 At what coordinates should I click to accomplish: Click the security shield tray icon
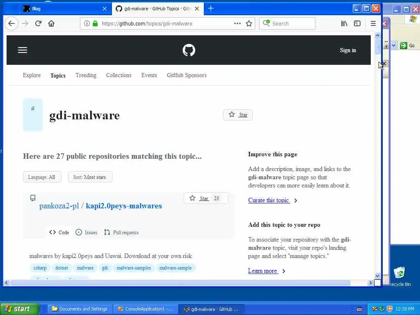(x=390, y=309)
